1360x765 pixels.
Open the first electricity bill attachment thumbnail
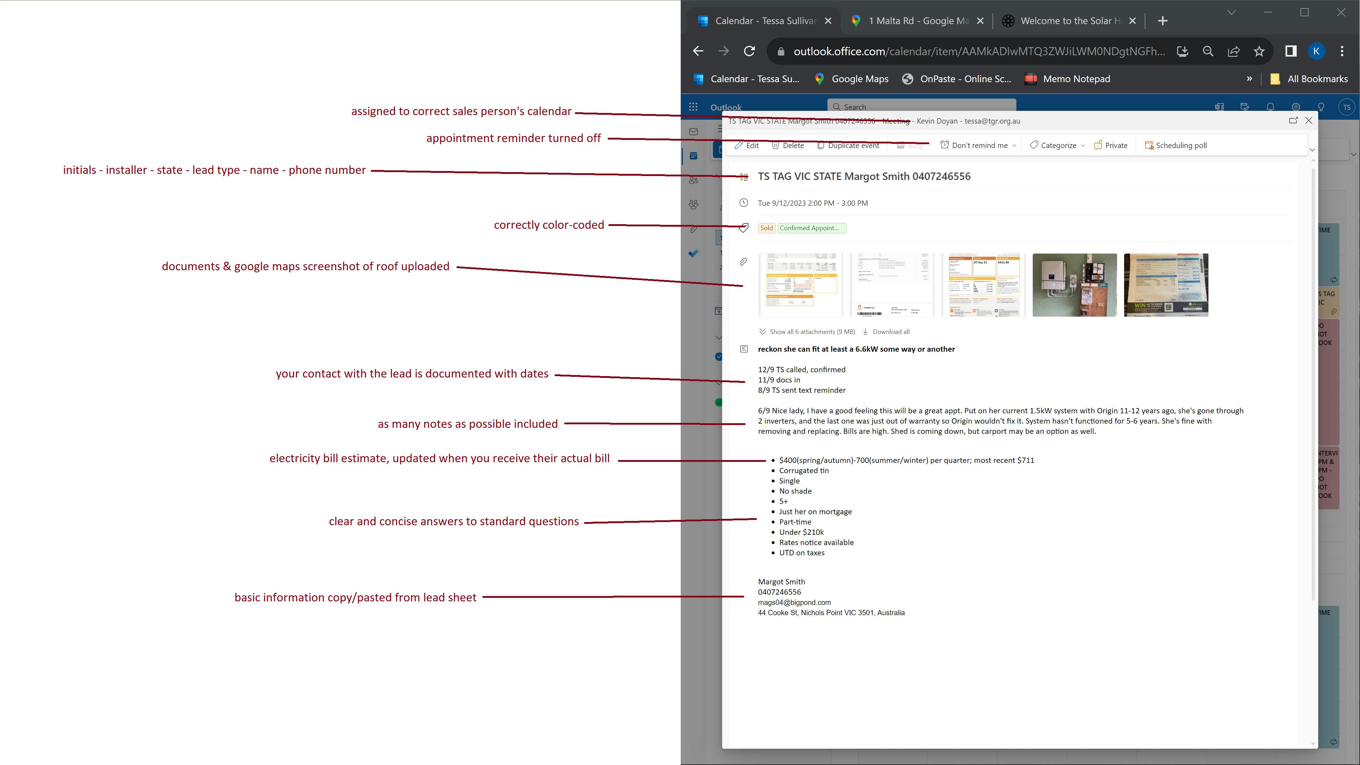coord(800,285)
